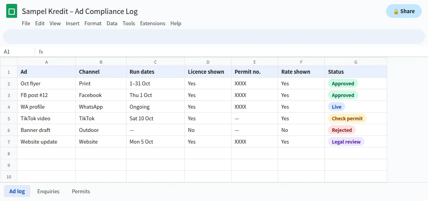Click the 'Ad' header cell

click(x=46, y=72)
